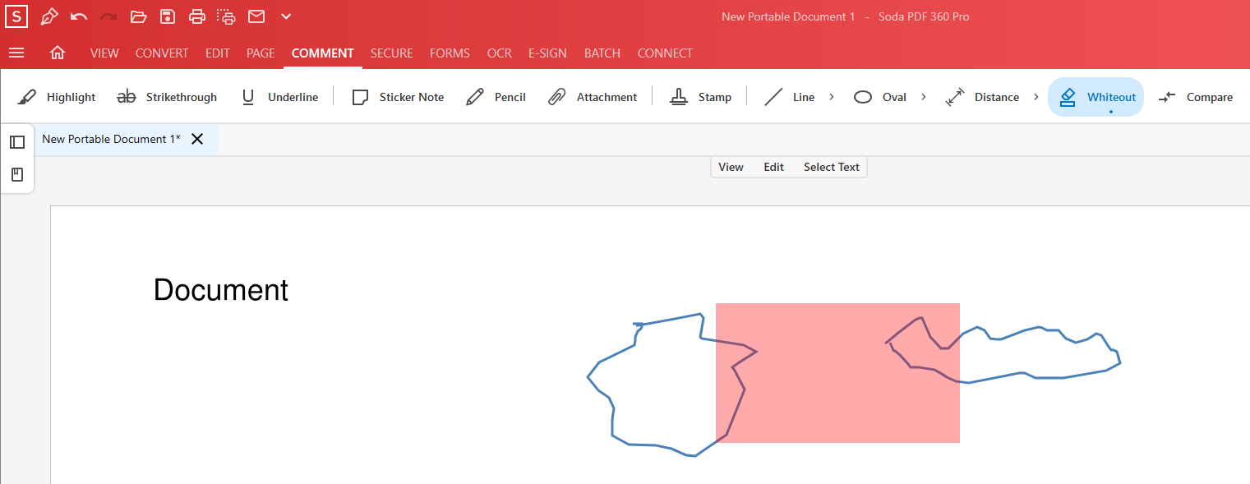
Task: Open the FORMS ribbon tab
Action: pyautogui.click(x=450, y=53)
